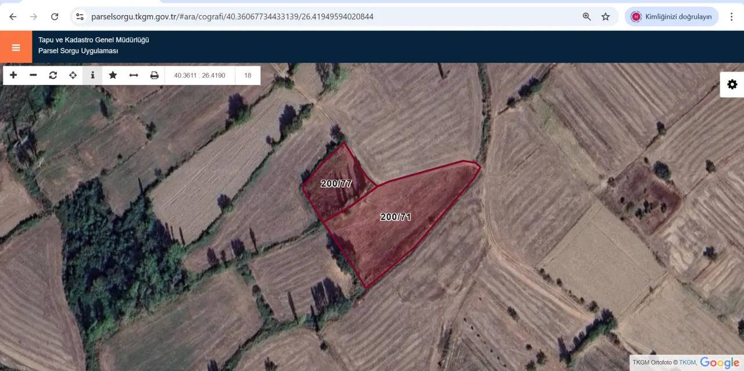Go forward in the browser
Image resolution: width=744 pixels, height=371 pixels.
[x=34, y=16]
